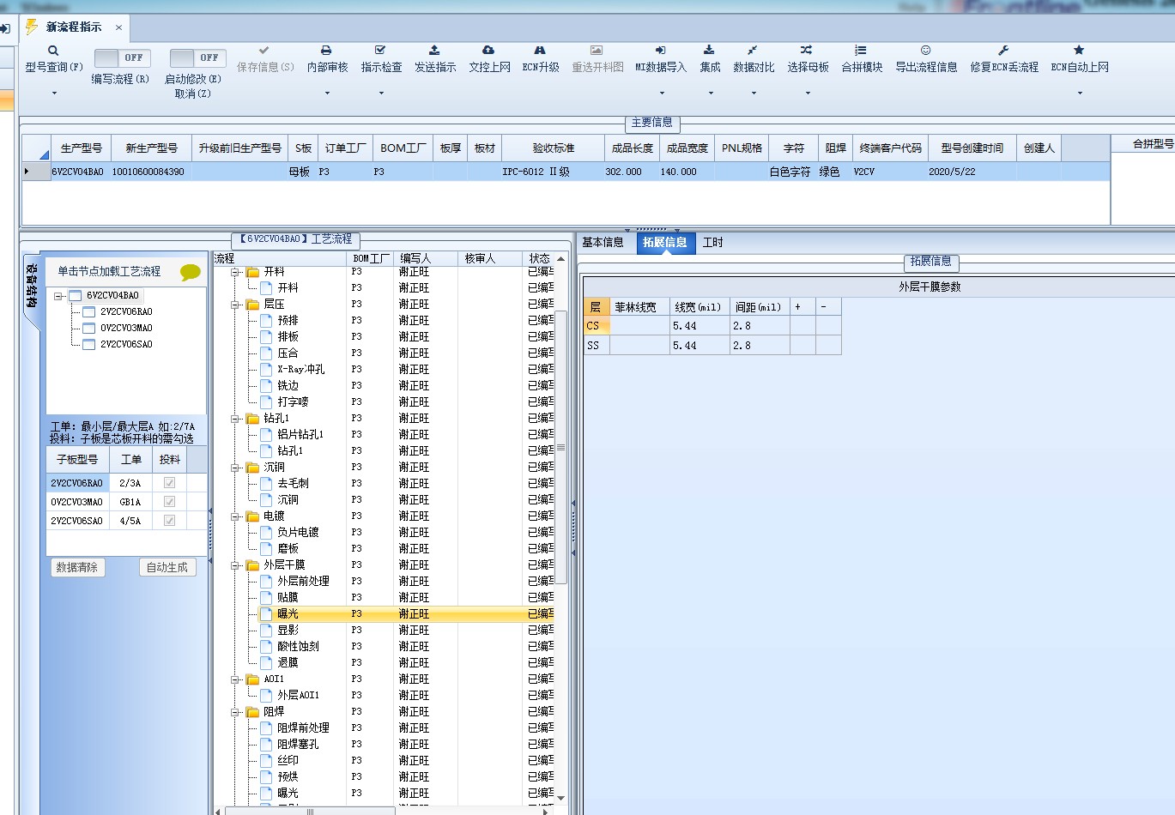This screenshot has width=1175, height=815.
Task: Click the SS row 间距 cell 2.8
Action: pos(760,346)
